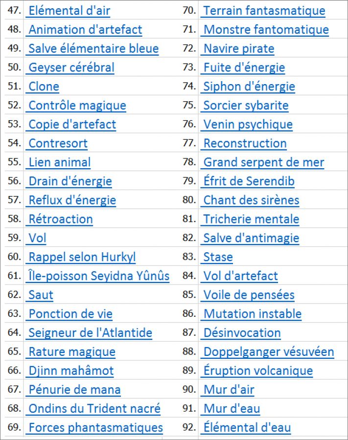Open Grand serpent de mer link
The height and width of the screenshot is (440, 348).
pos(264,162)
